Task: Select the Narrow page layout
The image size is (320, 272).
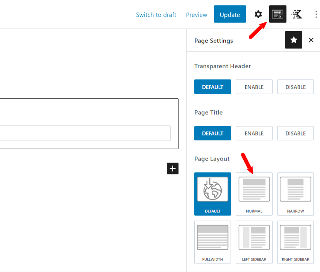Action: point(295,194)
